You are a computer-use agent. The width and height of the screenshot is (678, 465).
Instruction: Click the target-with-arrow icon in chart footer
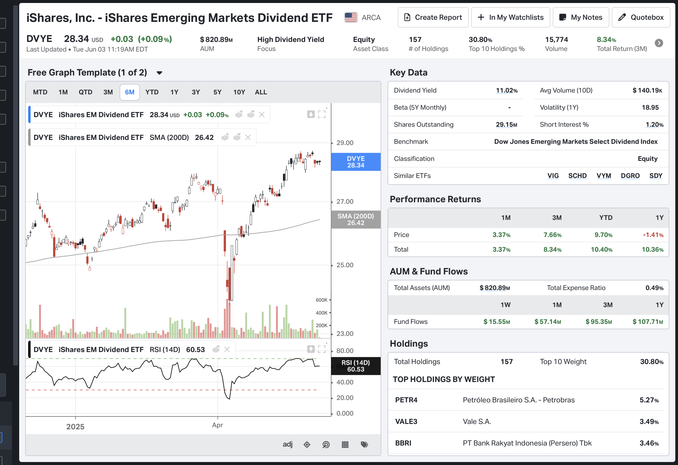pyautogui.click(x=326, y=445)
